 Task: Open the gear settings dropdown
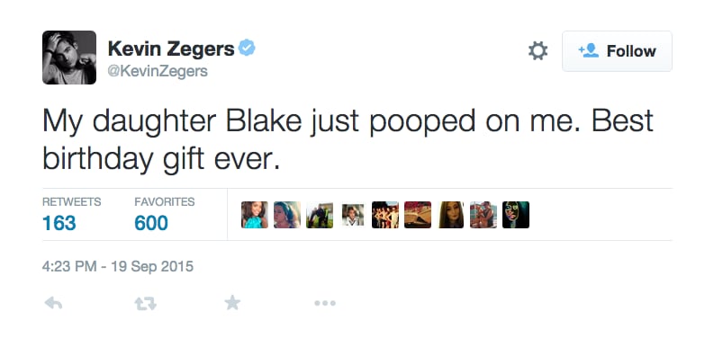pos(538,51)
